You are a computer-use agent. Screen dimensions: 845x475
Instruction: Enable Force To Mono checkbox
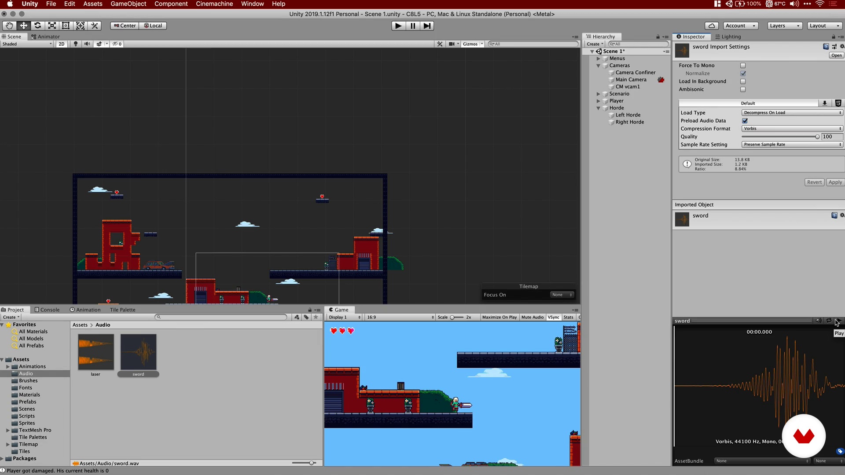click(x=743, y=66)
